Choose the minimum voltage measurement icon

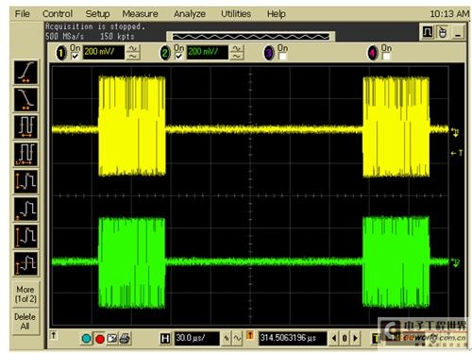(x=25, y=209)
